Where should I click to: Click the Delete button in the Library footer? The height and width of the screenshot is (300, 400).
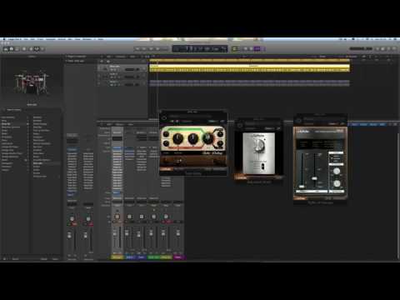[44, 259]
